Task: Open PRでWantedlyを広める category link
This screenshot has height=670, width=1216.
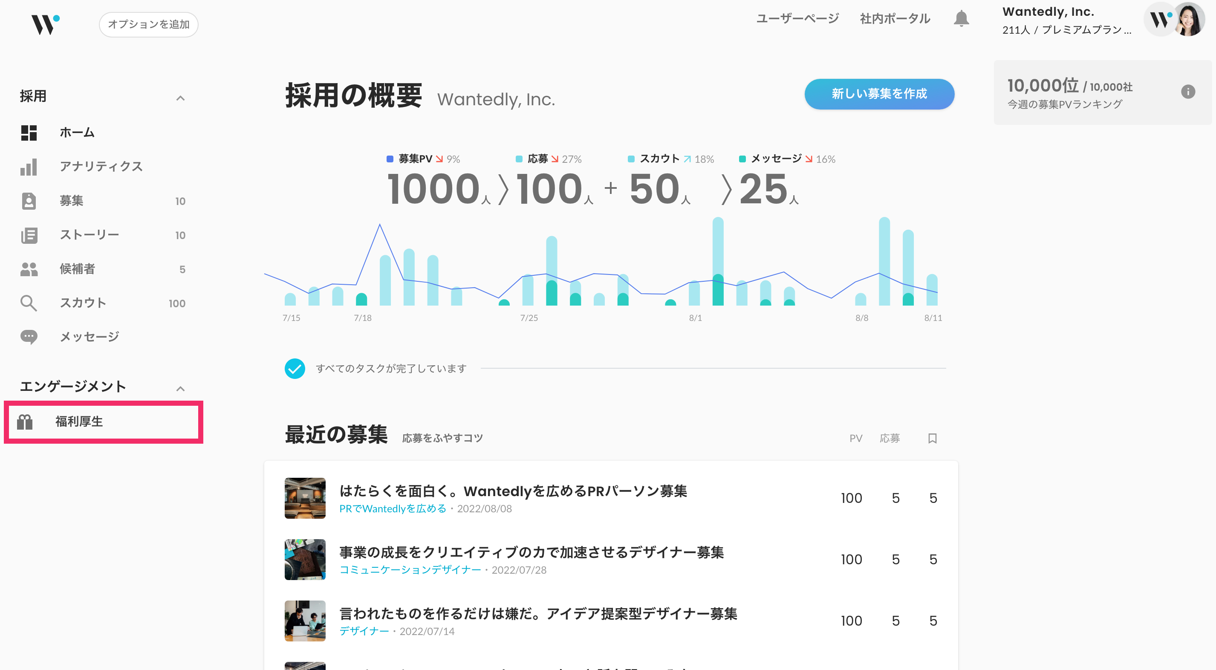Action: point(393,508)
